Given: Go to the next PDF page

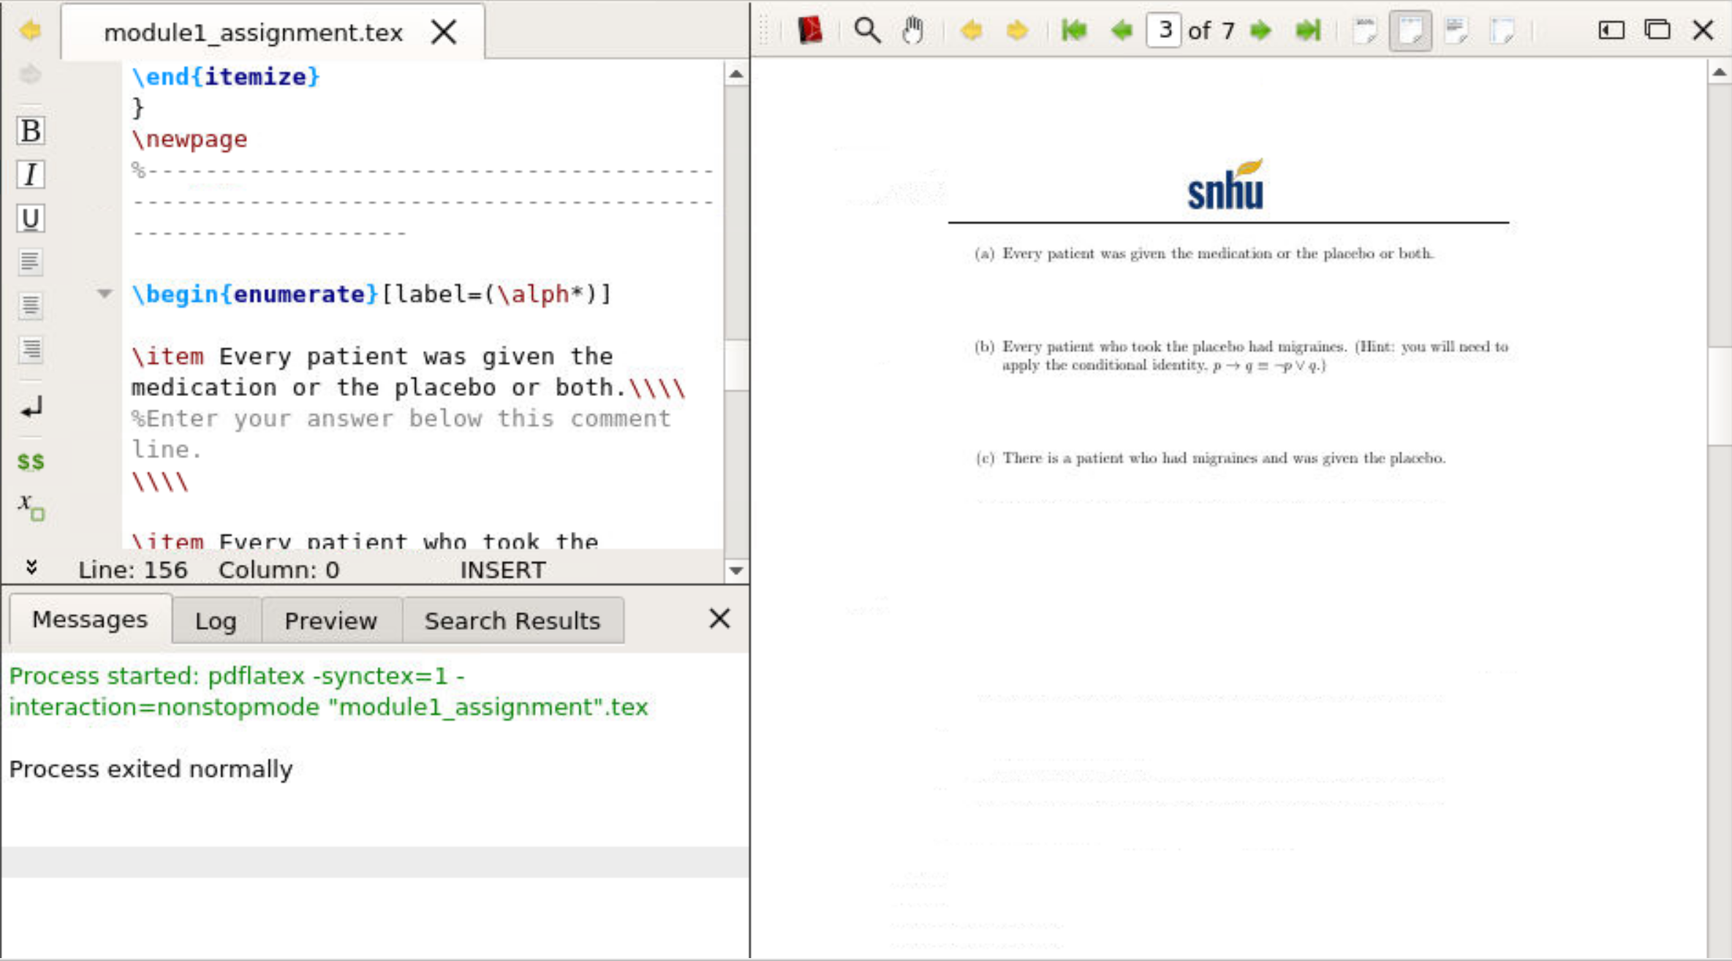Looking at the screenshot, I should click(x=1260, y=31).
